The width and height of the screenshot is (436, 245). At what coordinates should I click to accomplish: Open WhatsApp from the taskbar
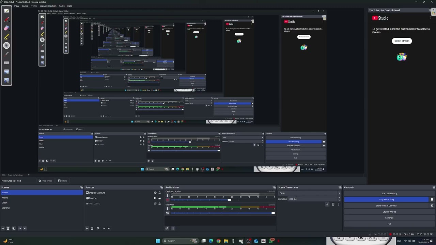tap(271, 241)
